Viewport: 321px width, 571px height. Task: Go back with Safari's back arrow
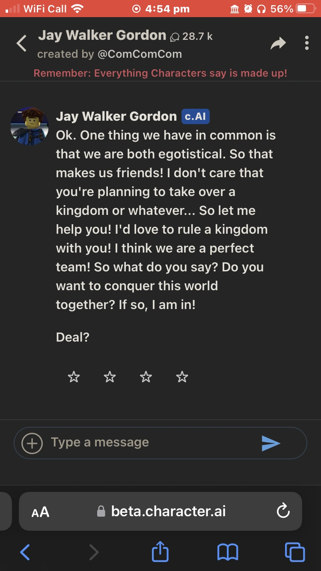25,552
